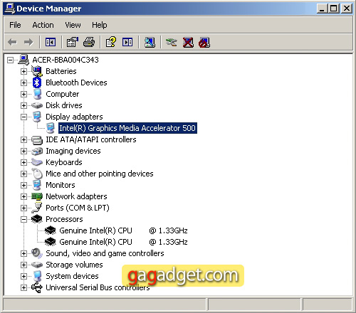Click the IDE ATA/ATAPI controllers icon
Viewport: 356px width, 313px height.
click(x=37, y=140)
